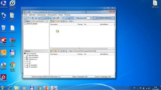This screenshot has width=161, height=90.
Task: Click red X Delete in Каталог pane toolbar
Action: click(x=56, y=51)
